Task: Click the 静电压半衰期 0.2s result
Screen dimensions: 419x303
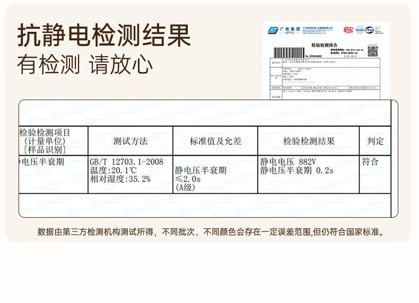Action: (x=296, y=171)
